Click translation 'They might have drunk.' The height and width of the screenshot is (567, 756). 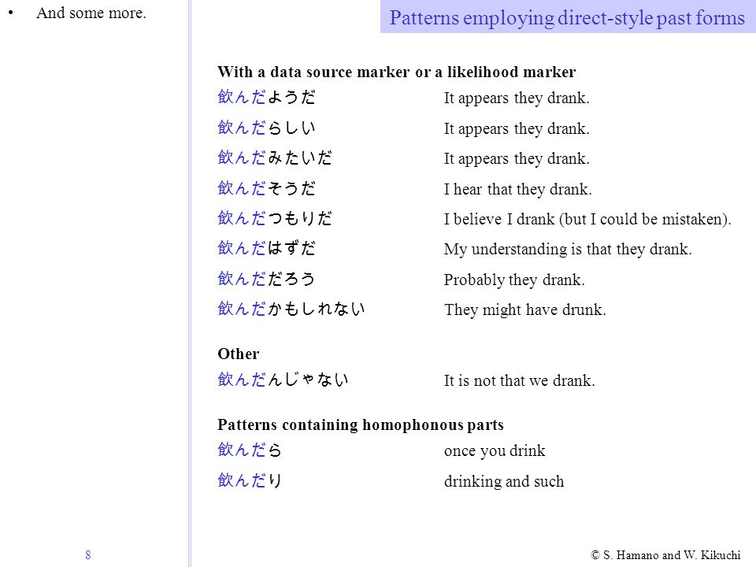pos(525,309)
